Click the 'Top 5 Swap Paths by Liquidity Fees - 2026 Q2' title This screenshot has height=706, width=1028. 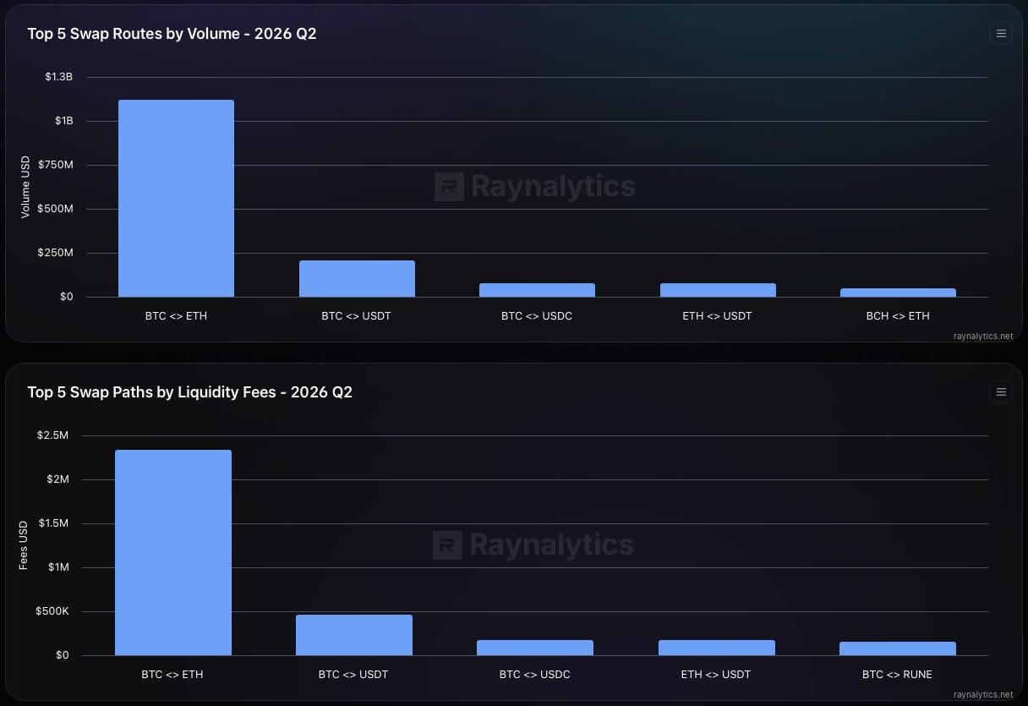click(189, 392)
